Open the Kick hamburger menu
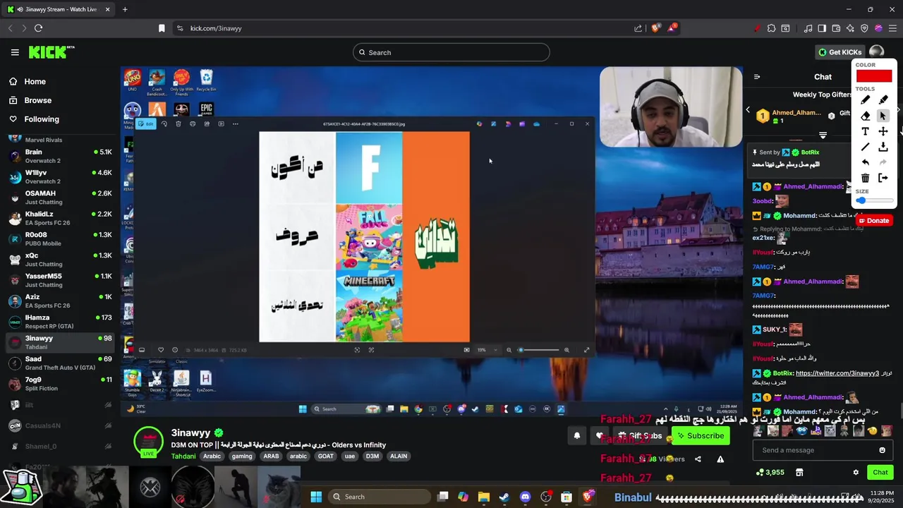This screenshot has height=508, width=903. (15, 52)
